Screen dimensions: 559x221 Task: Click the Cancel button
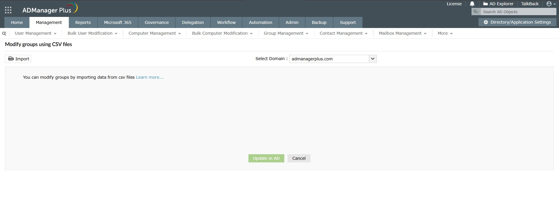coord(299,158)
